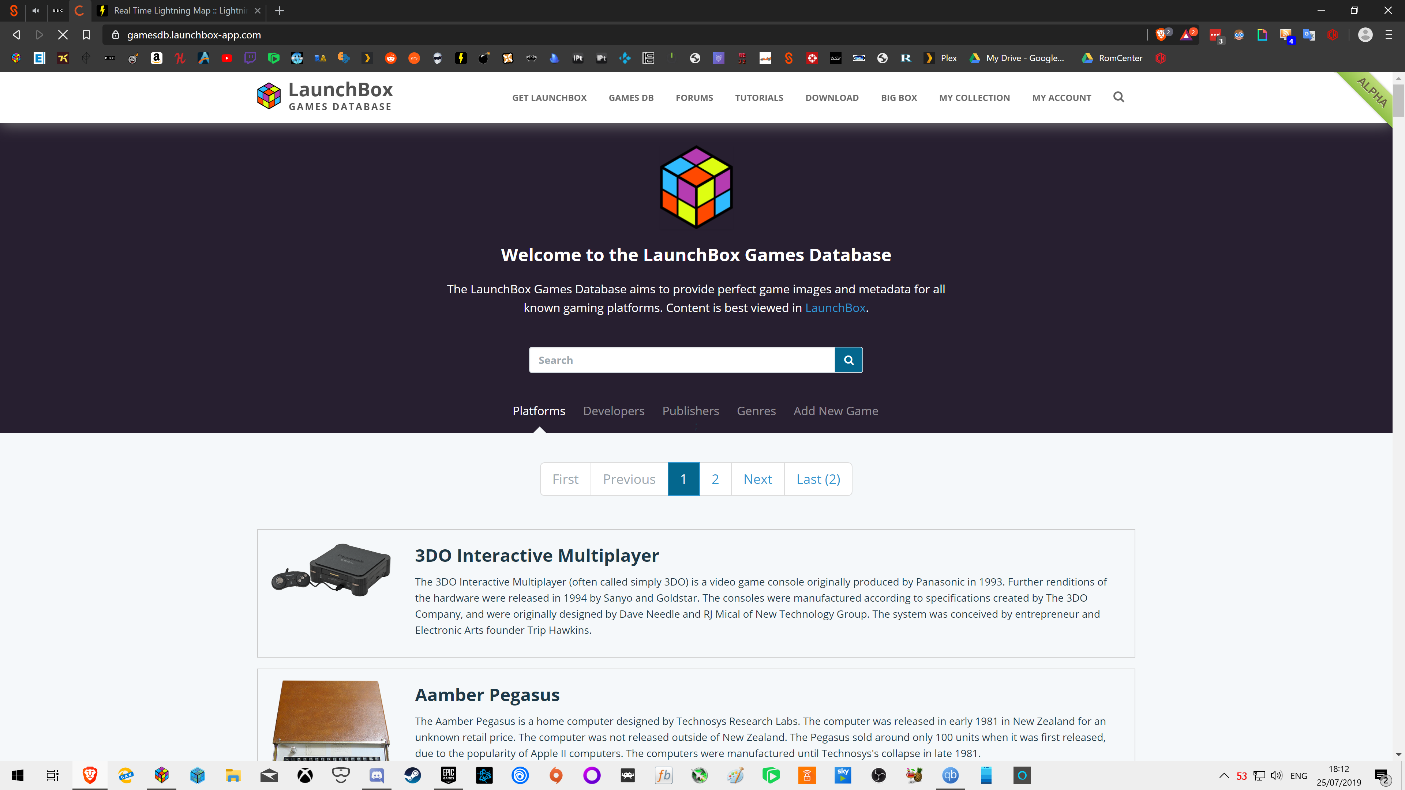Screen dimensions: 1405x790
Task: Open the browser main hamburger menu
Action: [1389, 35]
